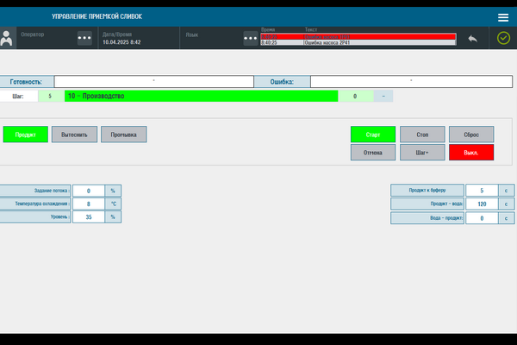Advance the step with Шаг+ button

422,152
